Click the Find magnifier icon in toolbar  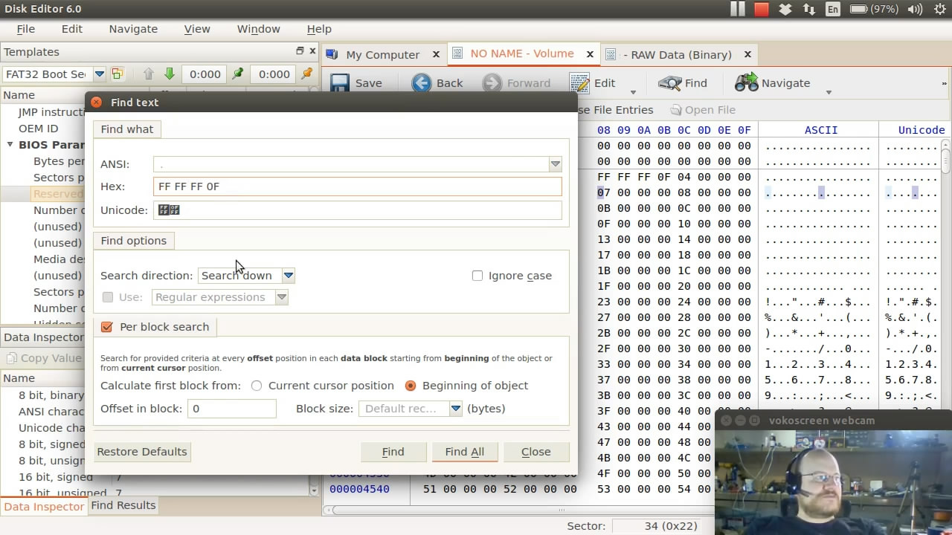tap(670, 83)
